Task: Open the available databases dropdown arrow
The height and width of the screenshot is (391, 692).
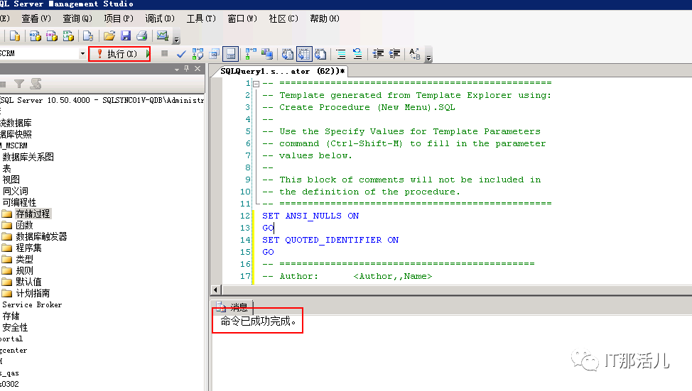Action: (x=82, y=53)
